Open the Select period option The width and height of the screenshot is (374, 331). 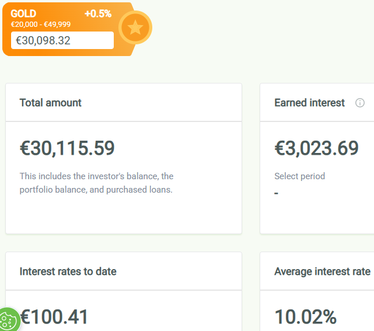point(299,176)
